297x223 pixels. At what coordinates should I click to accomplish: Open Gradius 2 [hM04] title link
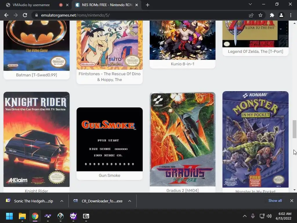[x=183, y=190]
